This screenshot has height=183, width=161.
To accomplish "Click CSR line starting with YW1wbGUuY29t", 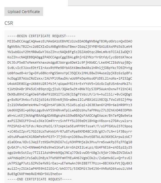I will [x=70, y=52].
